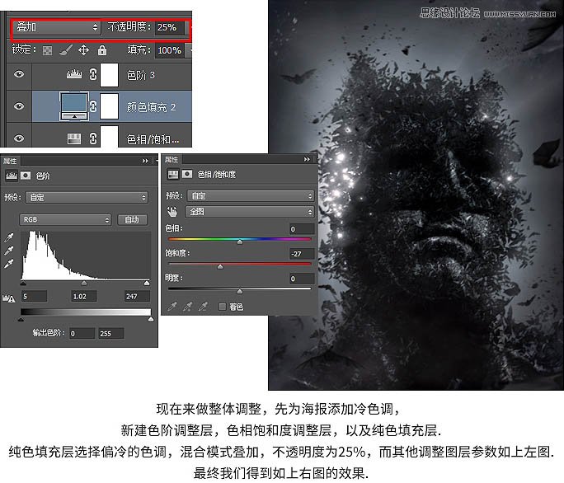The height and width of the screenshot is (483, 564).
Task: Click the mask icon in Hue/Saturation panel
Action: 187,175
